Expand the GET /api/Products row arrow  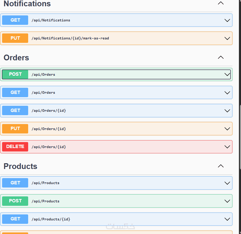(227, 183)
